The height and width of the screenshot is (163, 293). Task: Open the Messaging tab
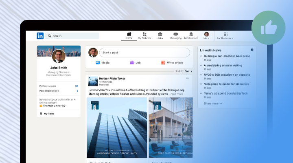[175, 36]
